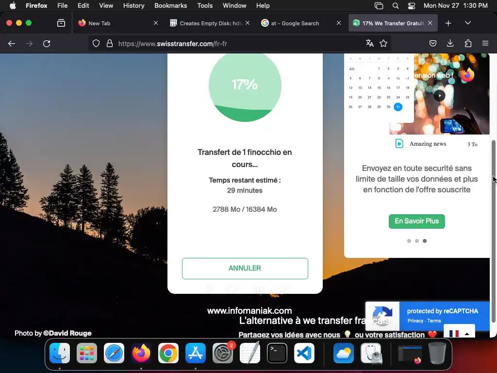
Task: Open the View menu
Action: point(106,5)
